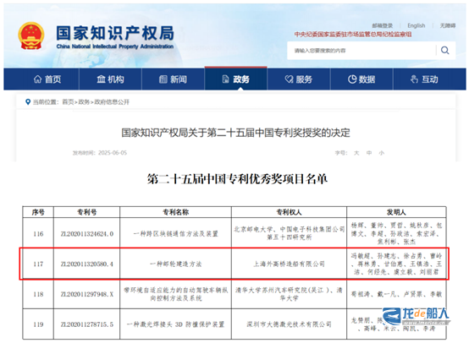Set font size to 中

[x=369, y=153]
